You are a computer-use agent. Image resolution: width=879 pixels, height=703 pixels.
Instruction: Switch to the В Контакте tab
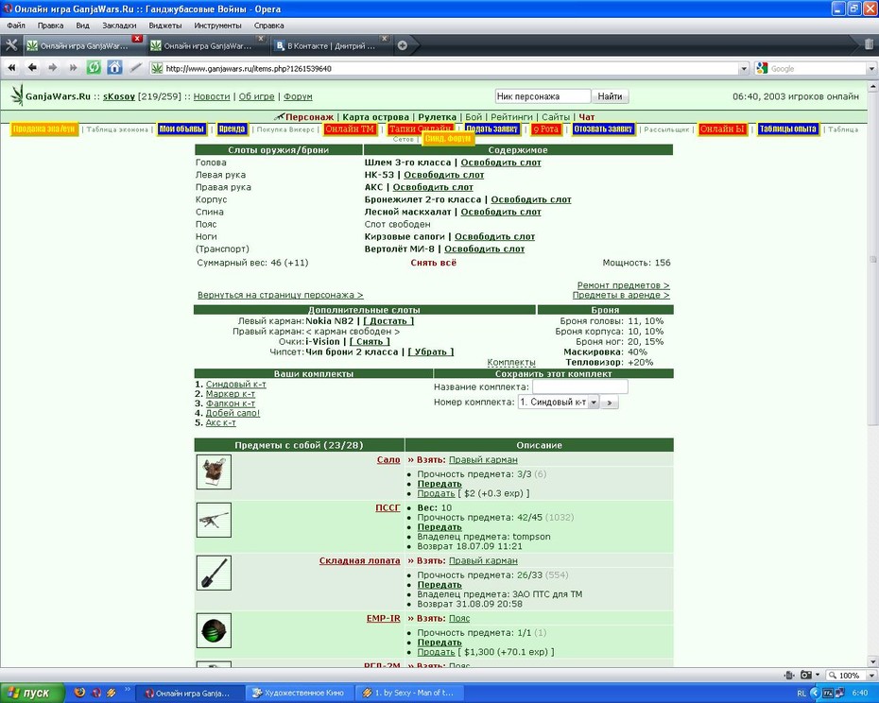click(x=330, y=46)
